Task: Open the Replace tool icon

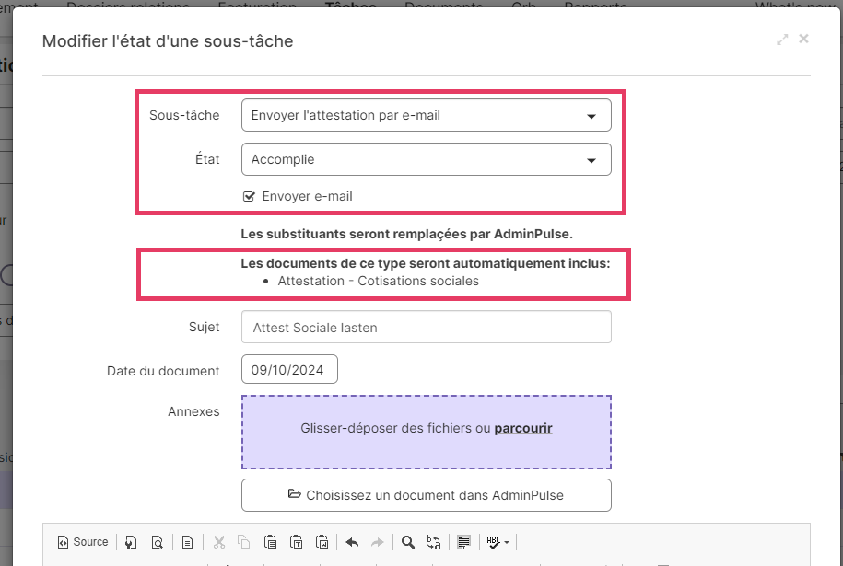Action: click(433, 542)
